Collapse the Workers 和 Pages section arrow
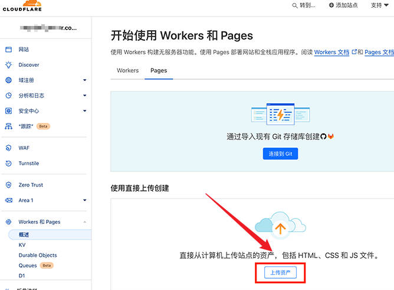 coord(85,222)
